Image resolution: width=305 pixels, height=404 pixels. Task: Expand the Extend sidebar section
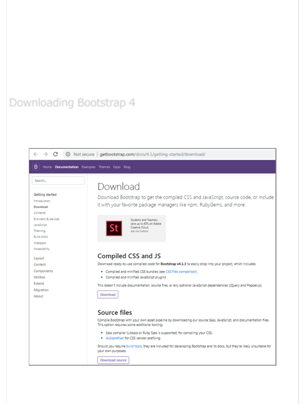pos(39,283)
